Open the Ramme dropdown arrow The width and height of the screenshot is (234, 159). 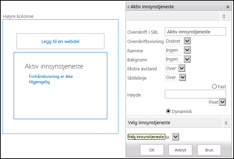187,50
